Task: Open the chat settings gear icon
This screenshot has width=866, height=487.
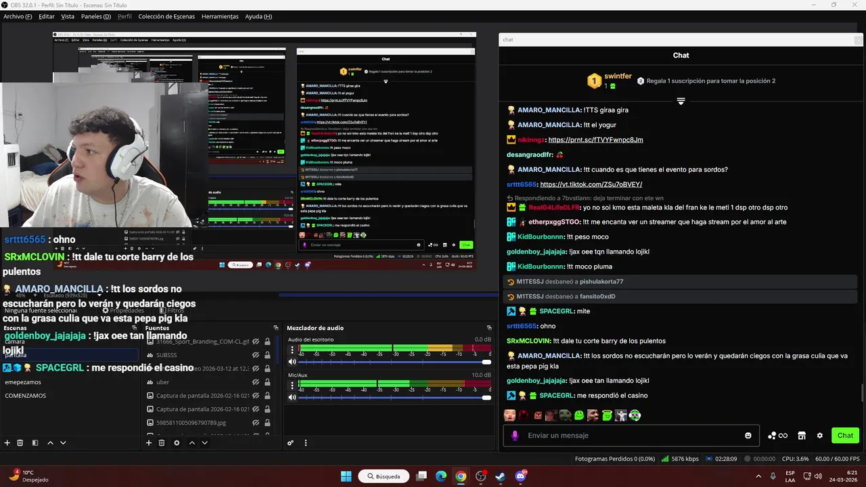Action: point(820,436)
